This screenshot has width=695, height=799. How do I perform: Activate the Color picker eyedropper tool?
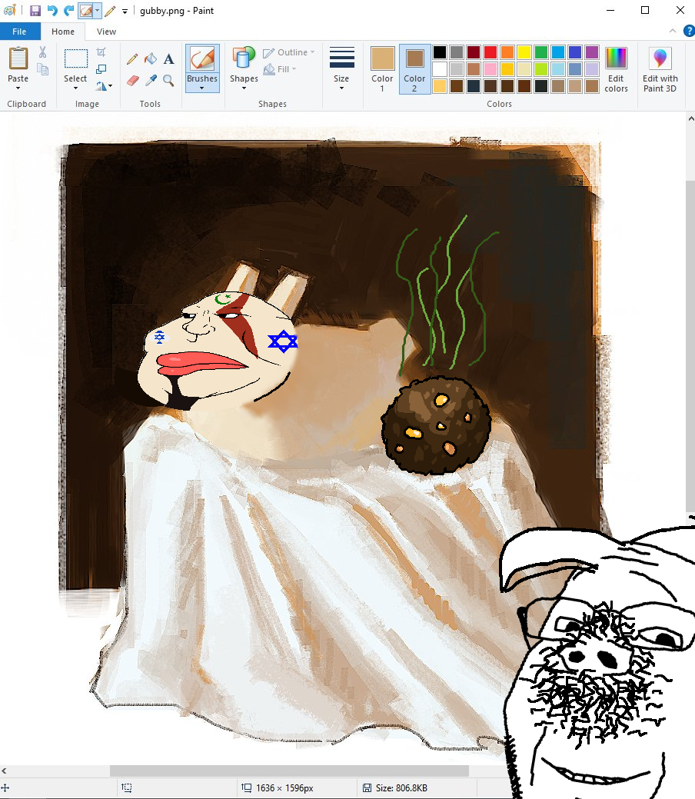pyautogui.click(x=151, y=80)
